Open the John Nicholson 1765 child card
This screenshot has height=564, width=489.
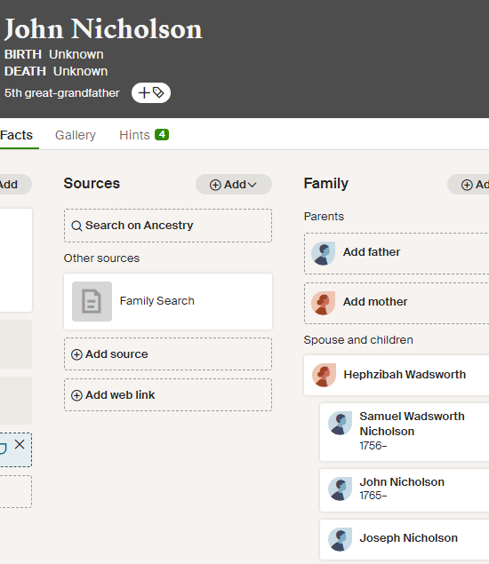pos(405,490)
